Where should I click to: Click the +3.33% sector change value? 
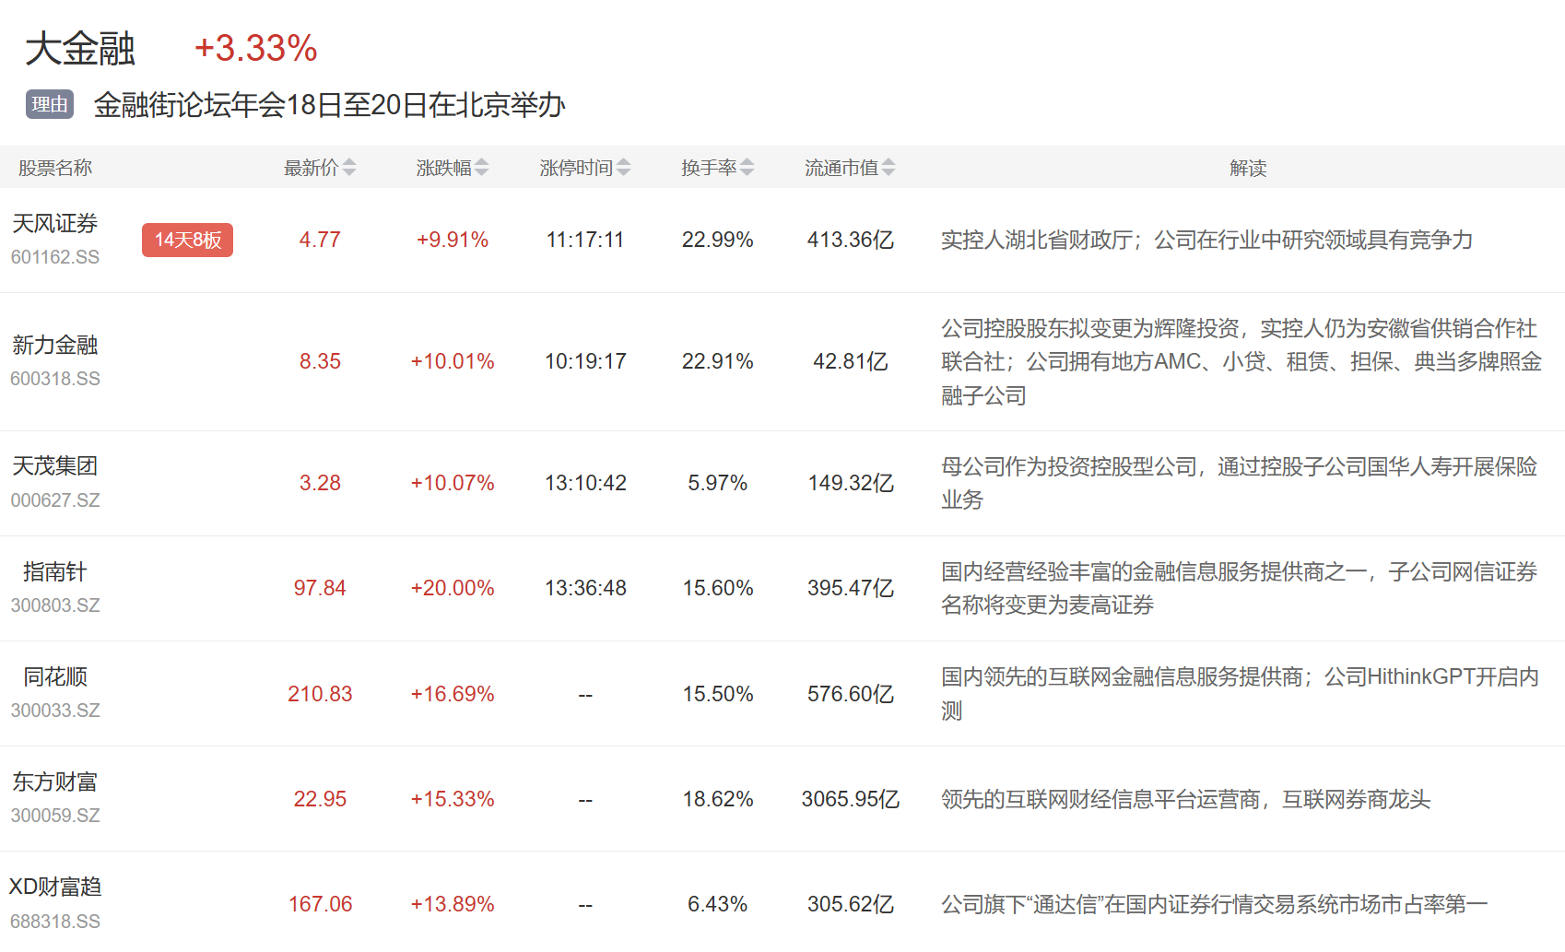[255, 49]
